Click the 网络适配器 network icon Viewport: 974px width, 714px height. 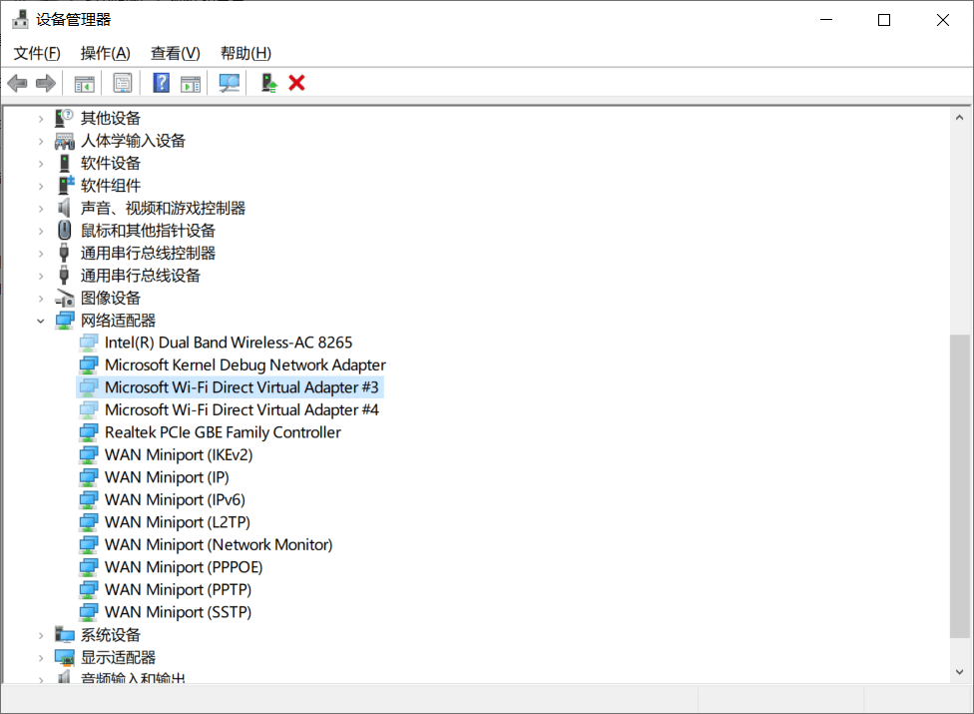pos(65,321)
